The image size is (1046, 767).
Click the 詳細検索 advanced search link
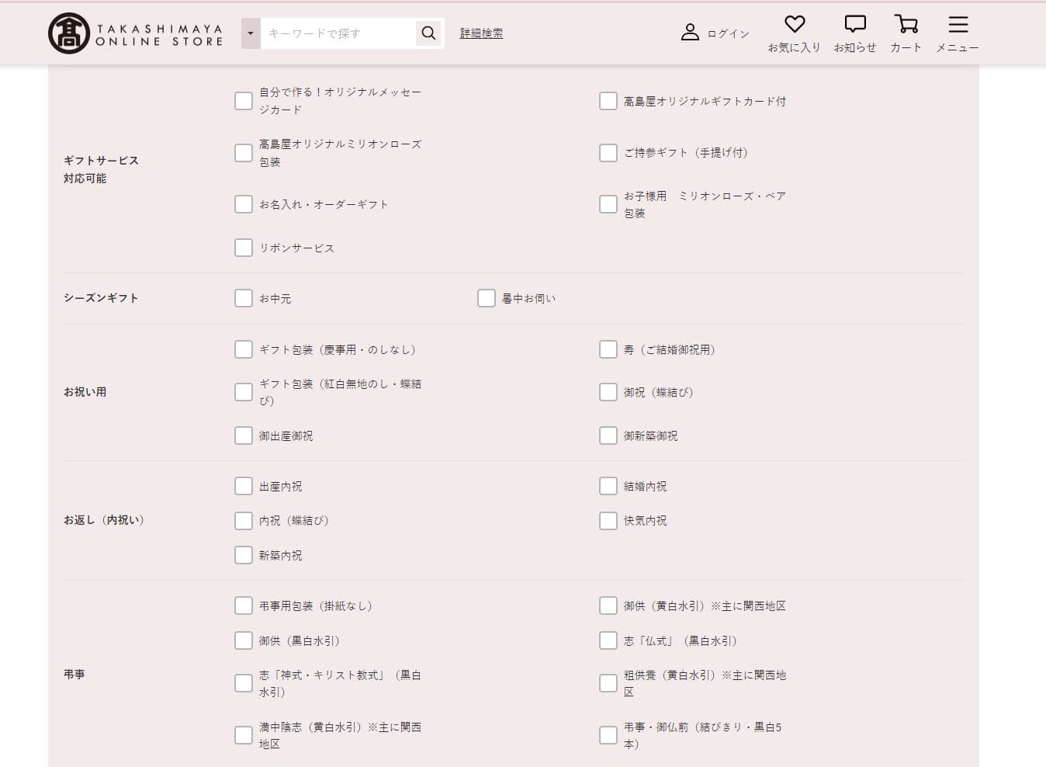point(481,33)
